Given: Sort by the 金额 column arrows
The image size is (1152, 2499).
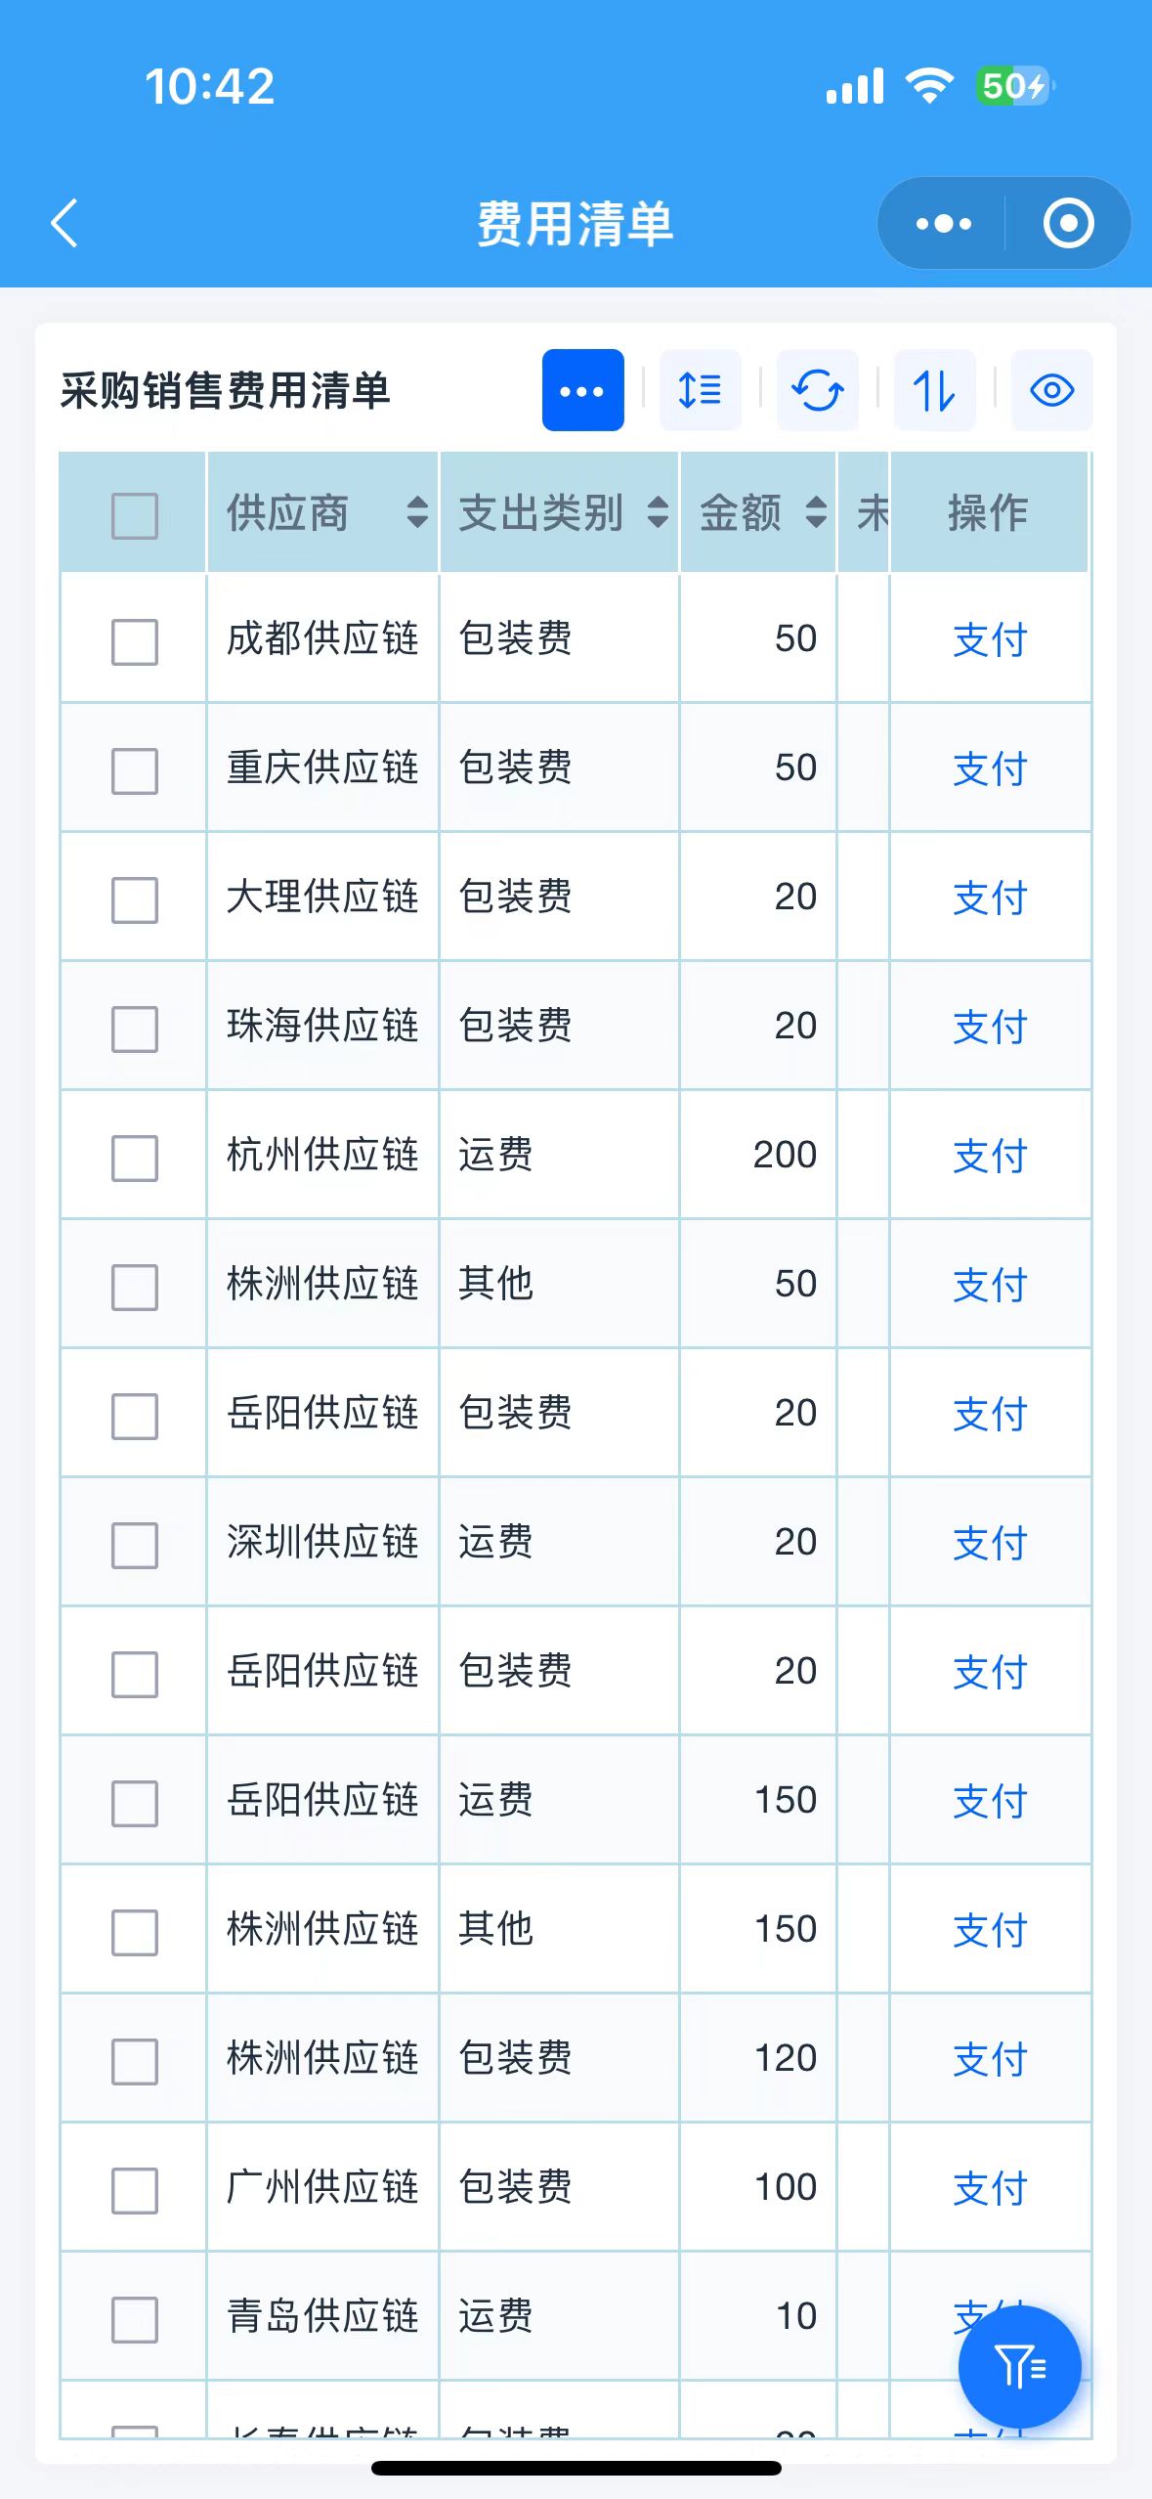Looking at the screenshot, I should pos(816,512).
